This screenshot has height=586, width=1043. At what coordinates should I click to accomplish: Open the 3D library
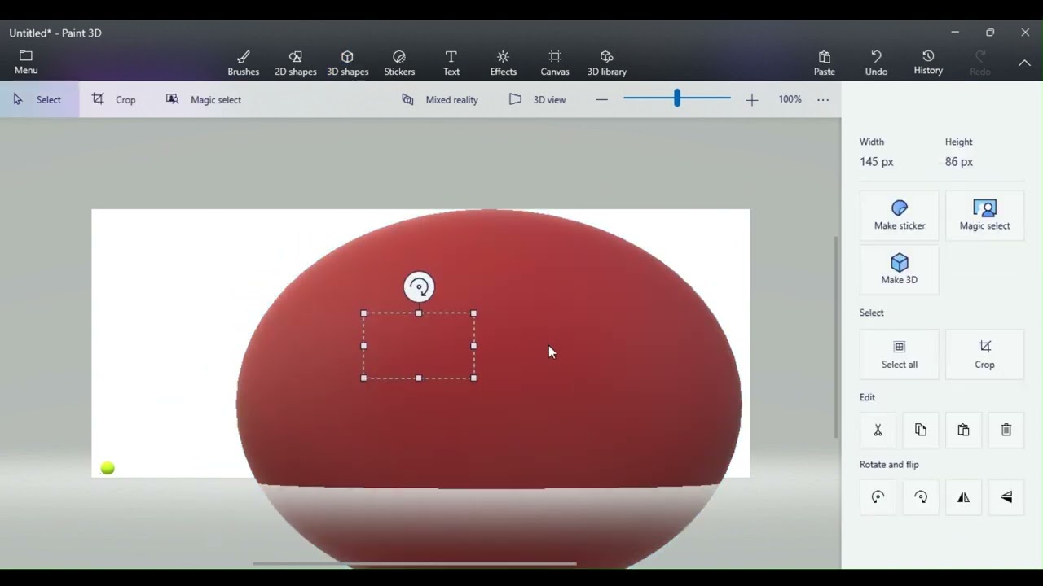pyautogui.click(x=607, y=63)
